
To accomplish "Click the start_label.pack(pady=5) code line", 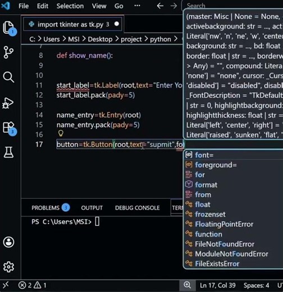I will coord(95,95).
